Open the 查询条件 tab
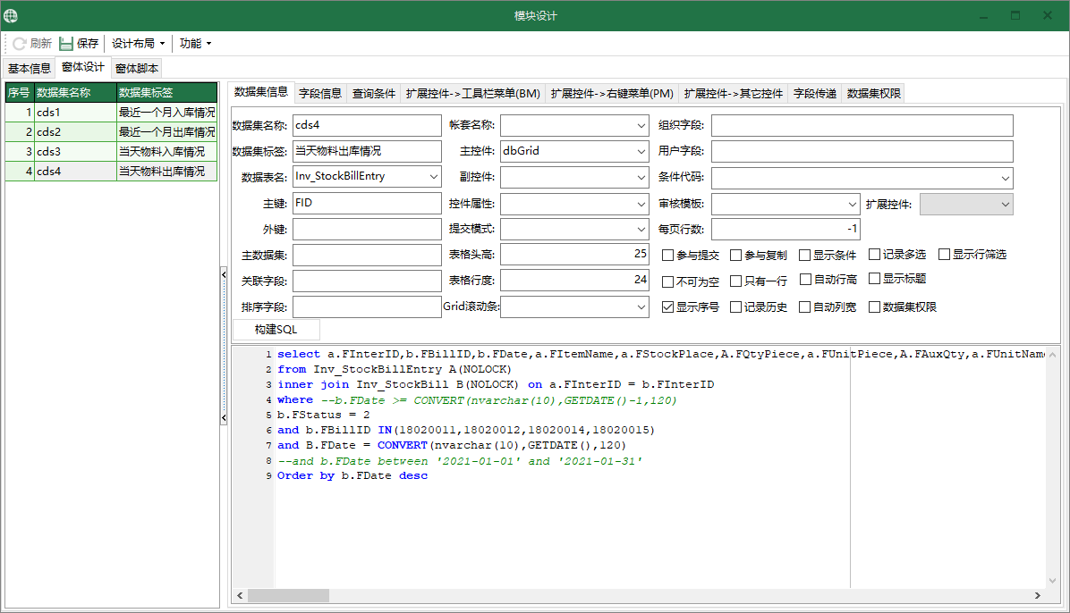The width and height of the screenshot is (1070, 613). coord(374,94)
